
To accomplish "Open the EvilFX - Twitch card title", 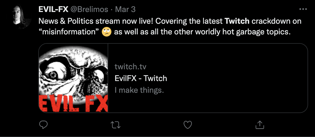I will click(x=141, y=78).
